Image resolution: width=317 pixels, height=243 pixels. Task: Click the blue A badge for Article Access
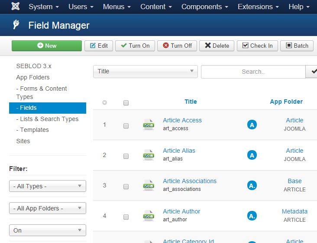click(x=252, y=125)
